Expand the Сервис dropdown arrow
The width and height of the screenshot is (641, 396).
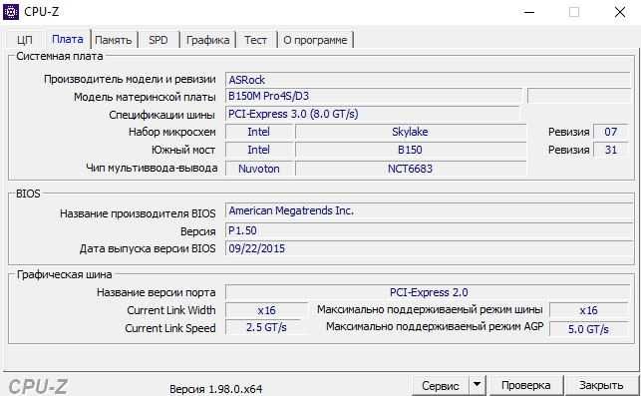click(477, 385)
